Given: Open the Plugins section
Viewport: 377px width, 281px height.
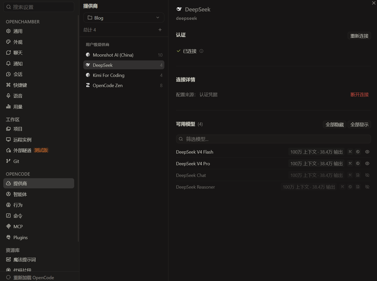Looking at the screenshot, I should [39, 237].
